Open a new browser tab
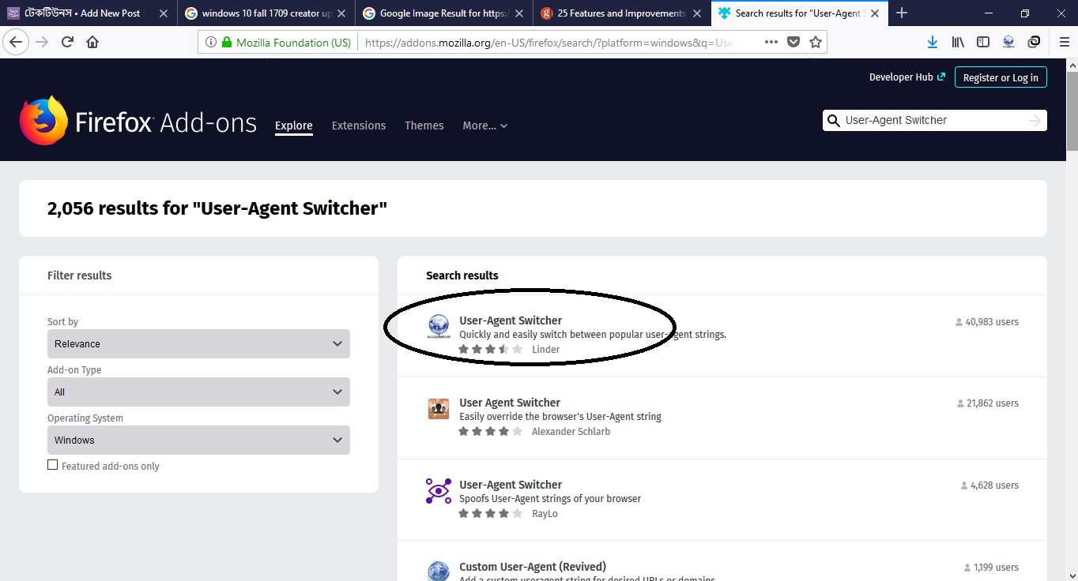 [902, 13]
